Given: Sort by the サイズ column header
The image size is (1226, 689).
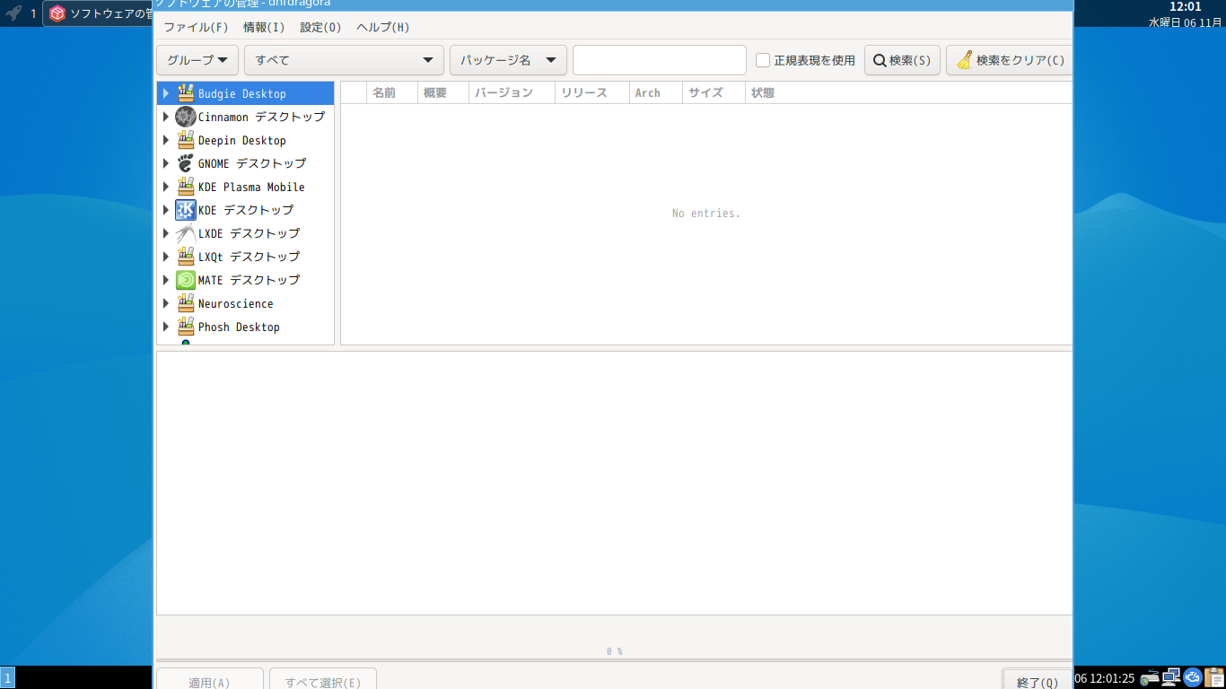Looking at the screenshot, I should click(714, 92).
